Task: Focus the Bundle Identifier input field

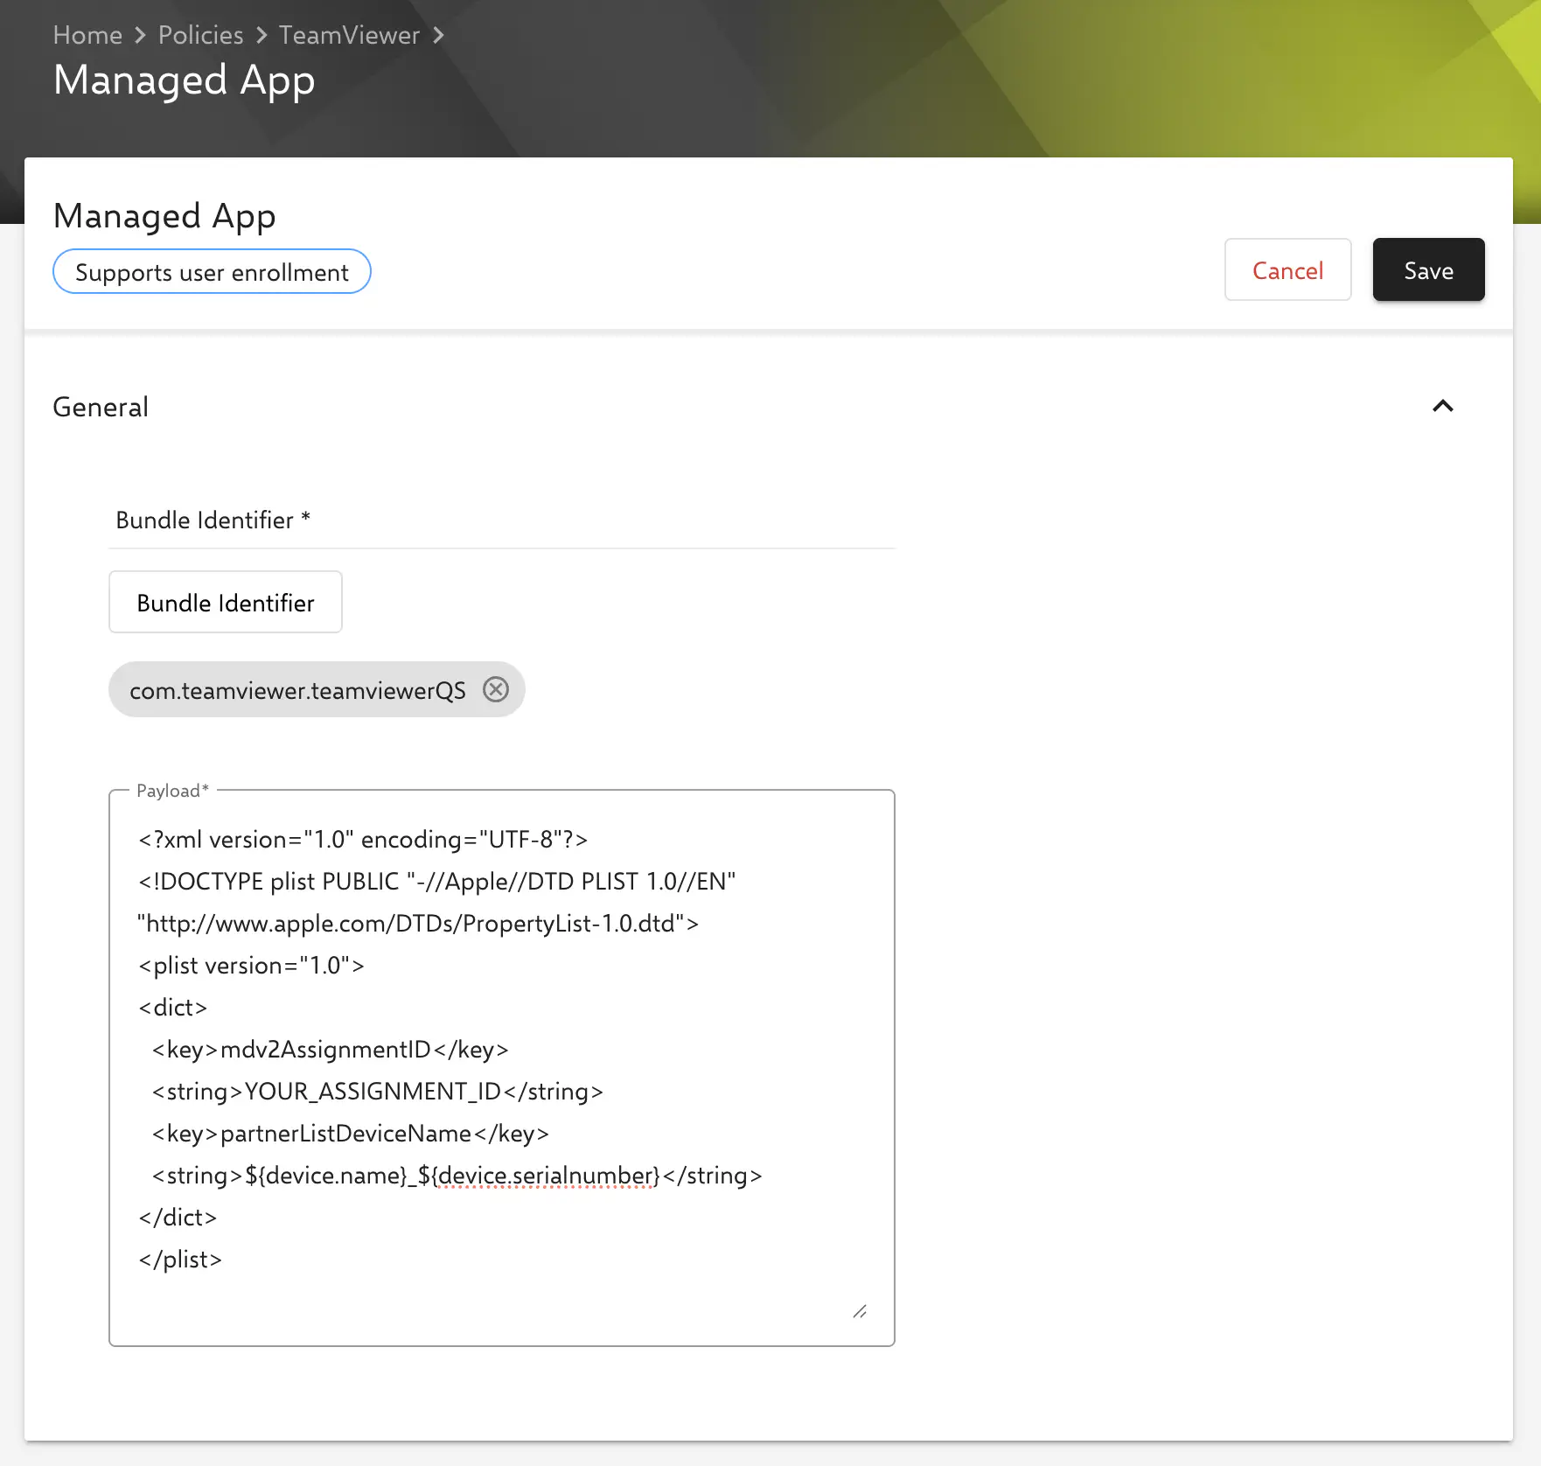Action: [x=225, y=602]
